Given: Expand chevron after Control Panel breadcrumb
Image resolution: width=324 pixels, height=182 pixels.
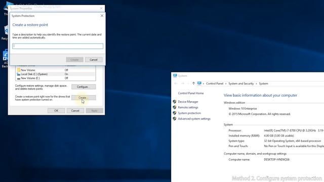Looking at the screenshot, I should (226, 83).
